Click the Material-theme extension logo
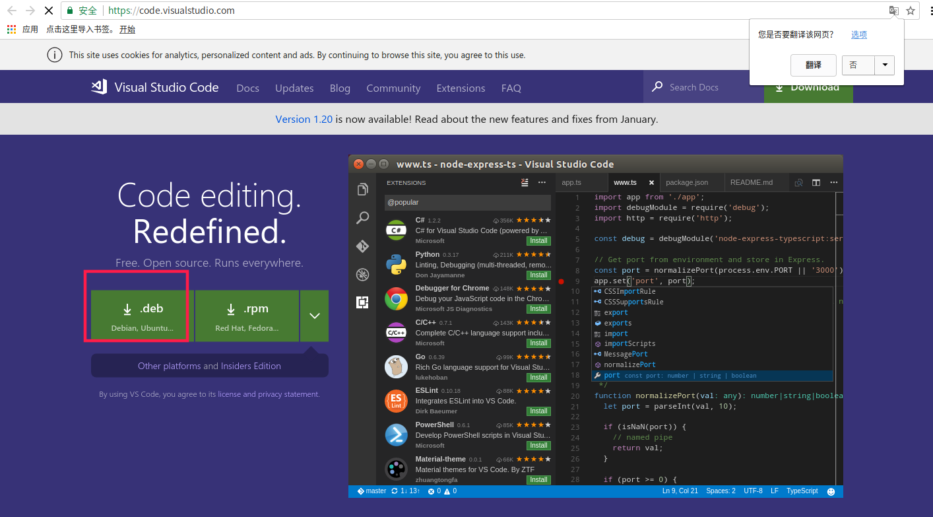The width and height of the screenshot is (933, 517). coord(396,469)
